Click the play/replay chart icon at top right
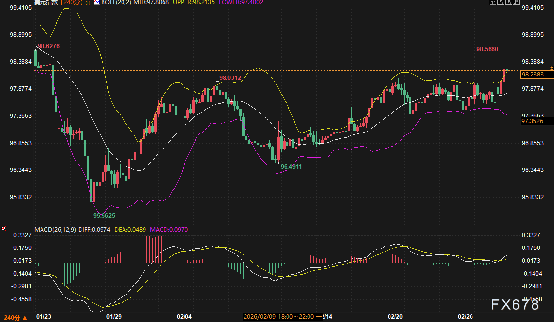 pos(508,2)
